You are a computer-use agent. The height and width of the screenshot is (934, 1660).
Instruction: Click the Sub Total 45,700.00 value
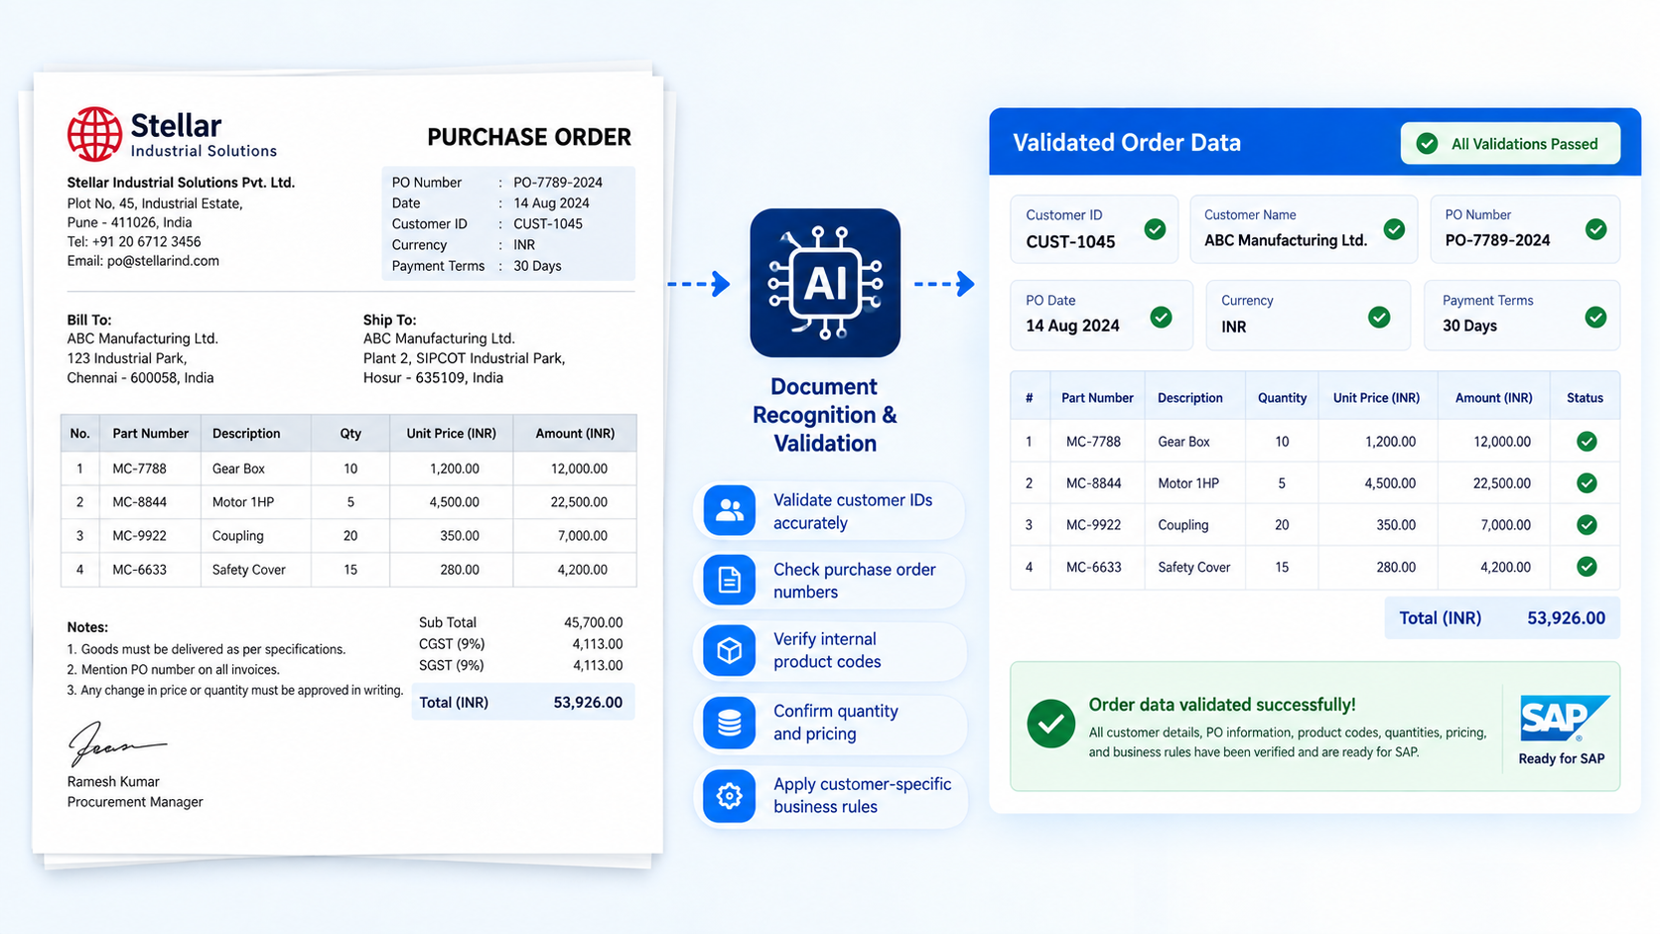(593, 623)
